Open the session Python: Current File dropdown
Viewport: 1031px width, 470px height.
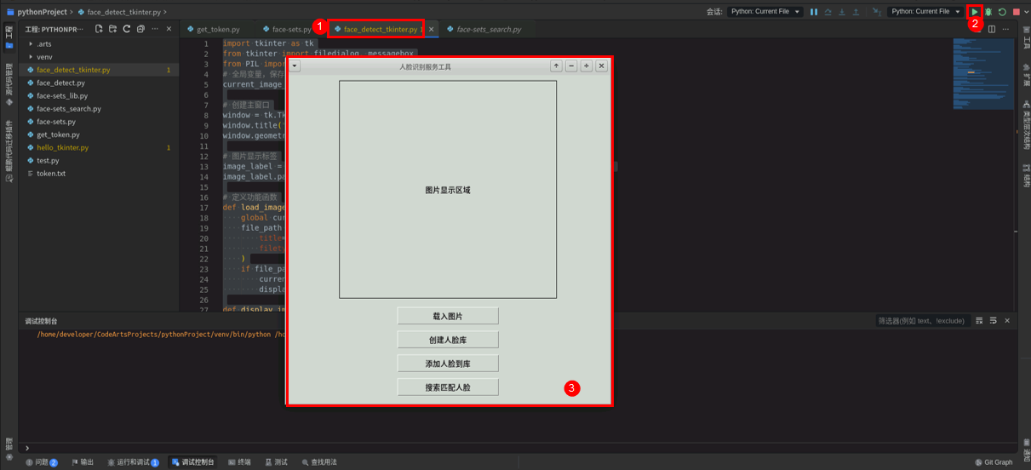(x=765, y=12)
